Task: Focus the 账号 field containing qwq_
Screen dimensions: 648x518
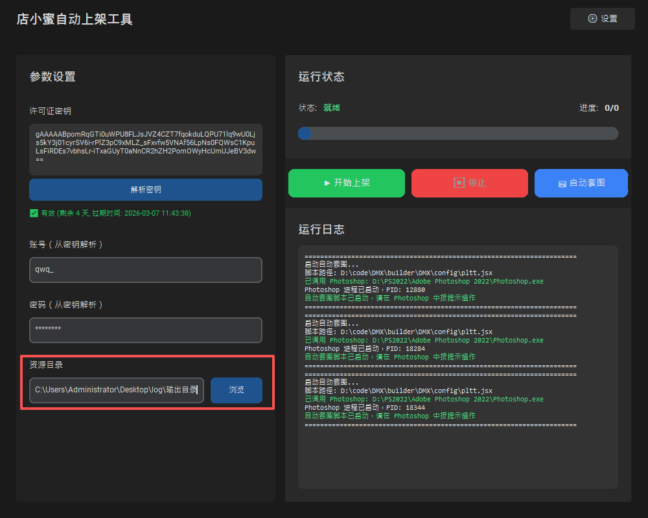Action: point(146,270)
